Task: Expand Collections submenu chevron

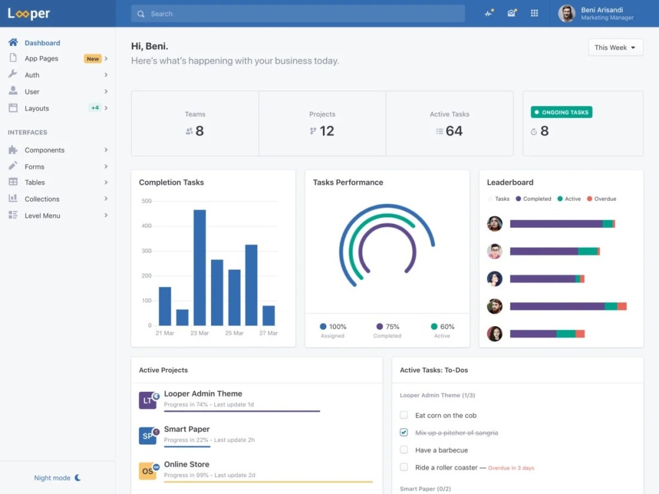Action: coord(106,199)
